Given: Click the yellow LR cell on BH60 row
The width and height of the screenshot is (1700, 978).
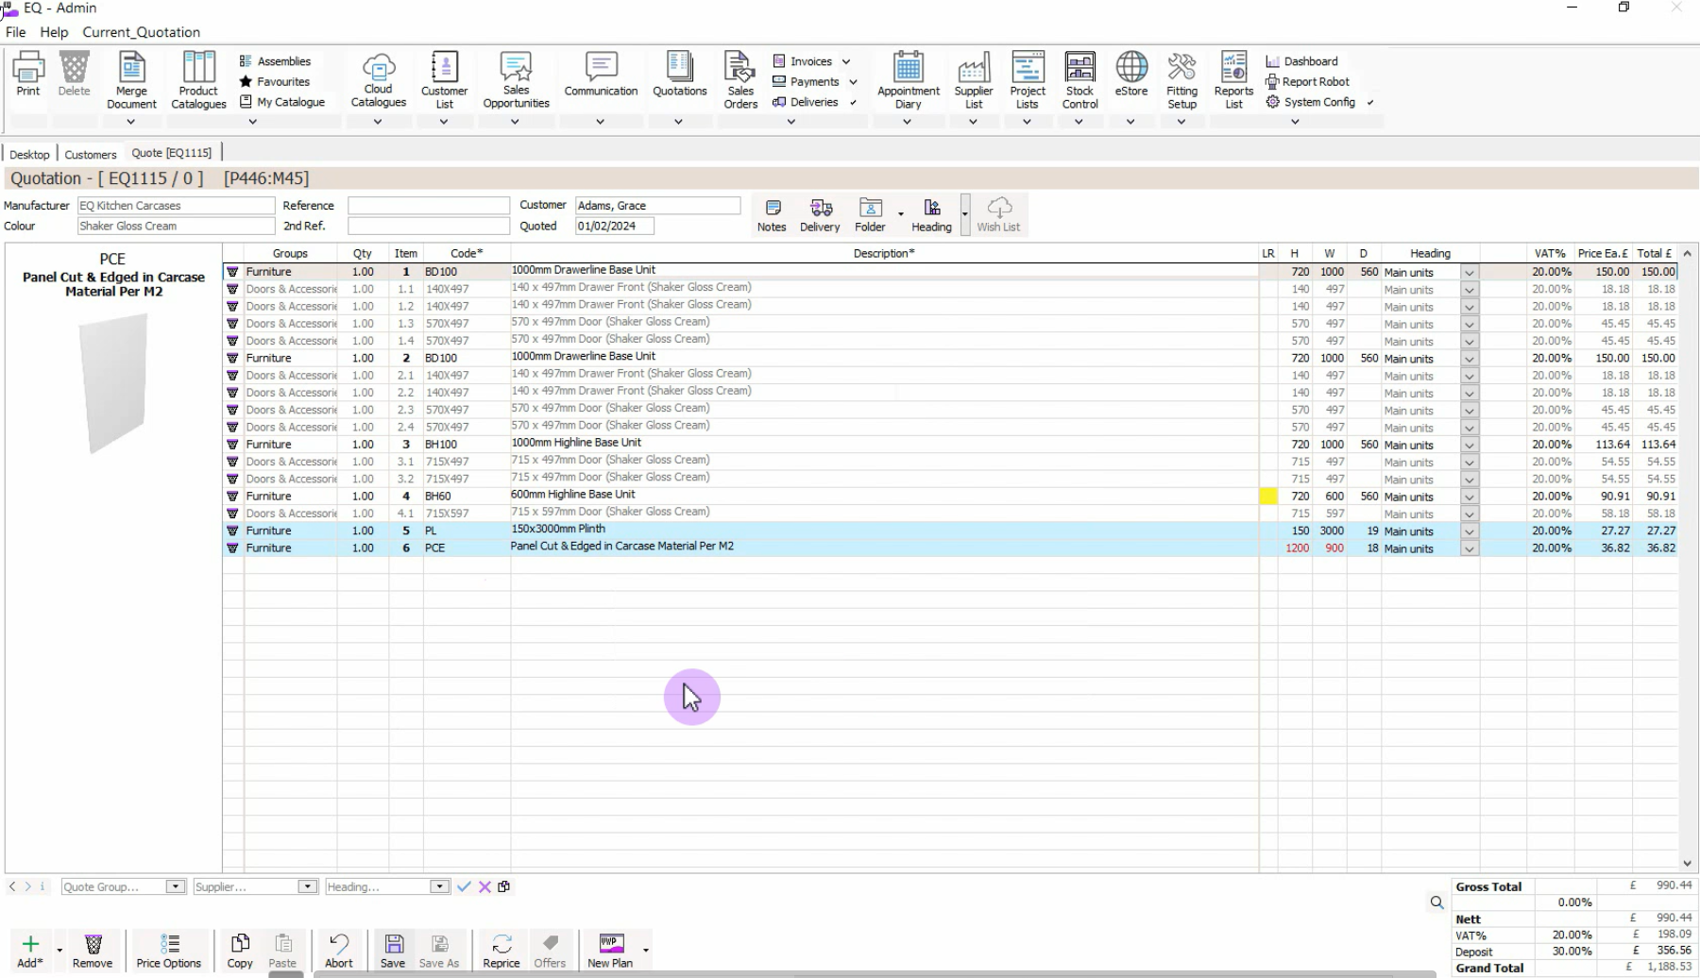Looking at the screenshot, I should [1268, 496].
